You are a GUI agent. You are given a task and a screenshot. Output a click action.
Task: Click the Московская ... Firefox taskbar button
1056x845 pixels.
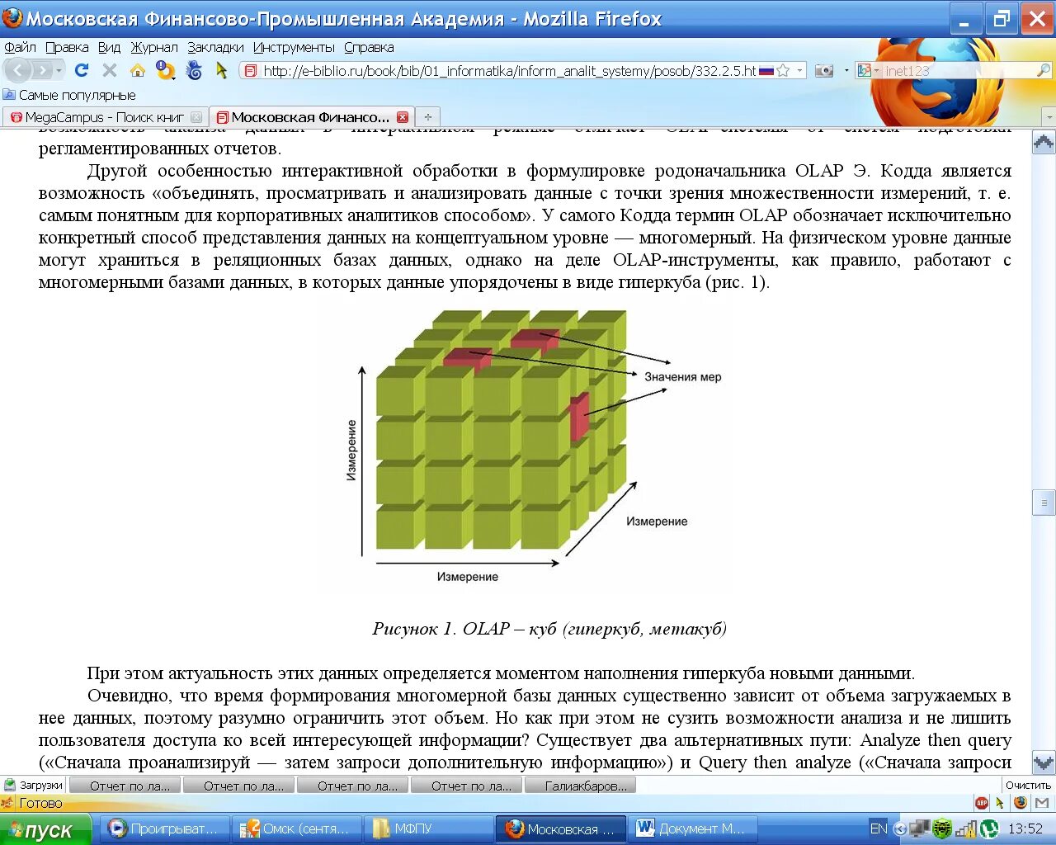[560, 829]
